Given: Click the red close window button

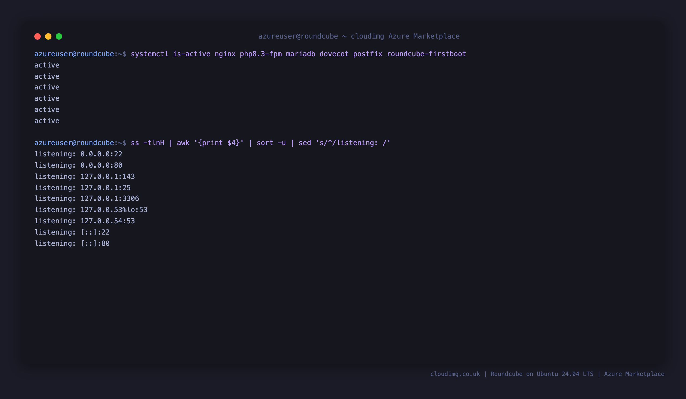Looking at the screenshot, I should coord(38,36).
